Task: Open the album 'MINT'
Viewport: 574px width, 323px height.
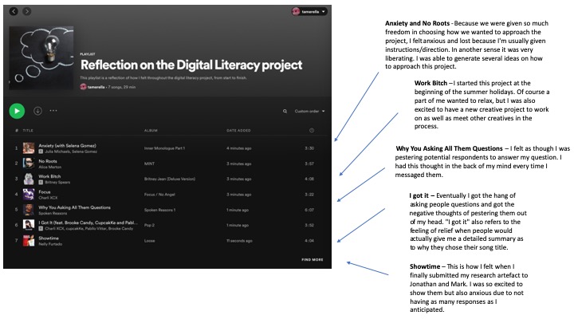Action: click(149, 163)
